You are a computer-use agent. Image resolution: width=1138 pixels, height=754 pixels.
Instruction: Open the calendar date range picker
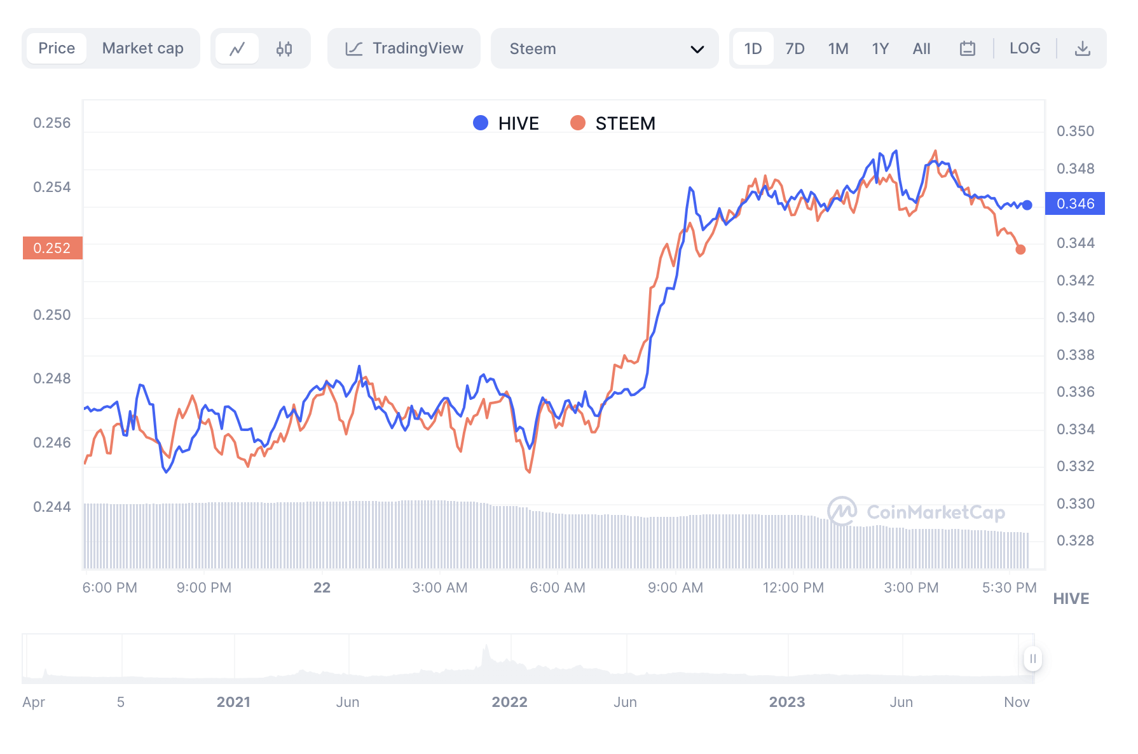point(967,48)
